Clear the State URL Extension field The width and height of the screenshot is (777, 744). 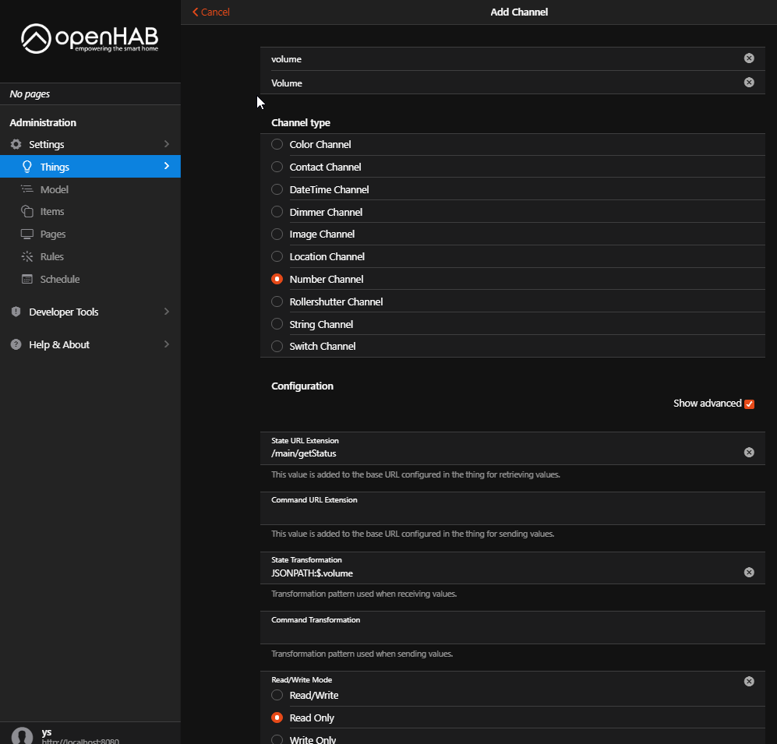(749, 453)
